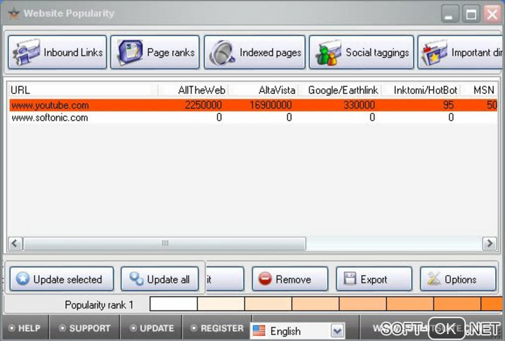The image size is (505, 341).
Task: Click the US flag icon
Action: [259, 331]
